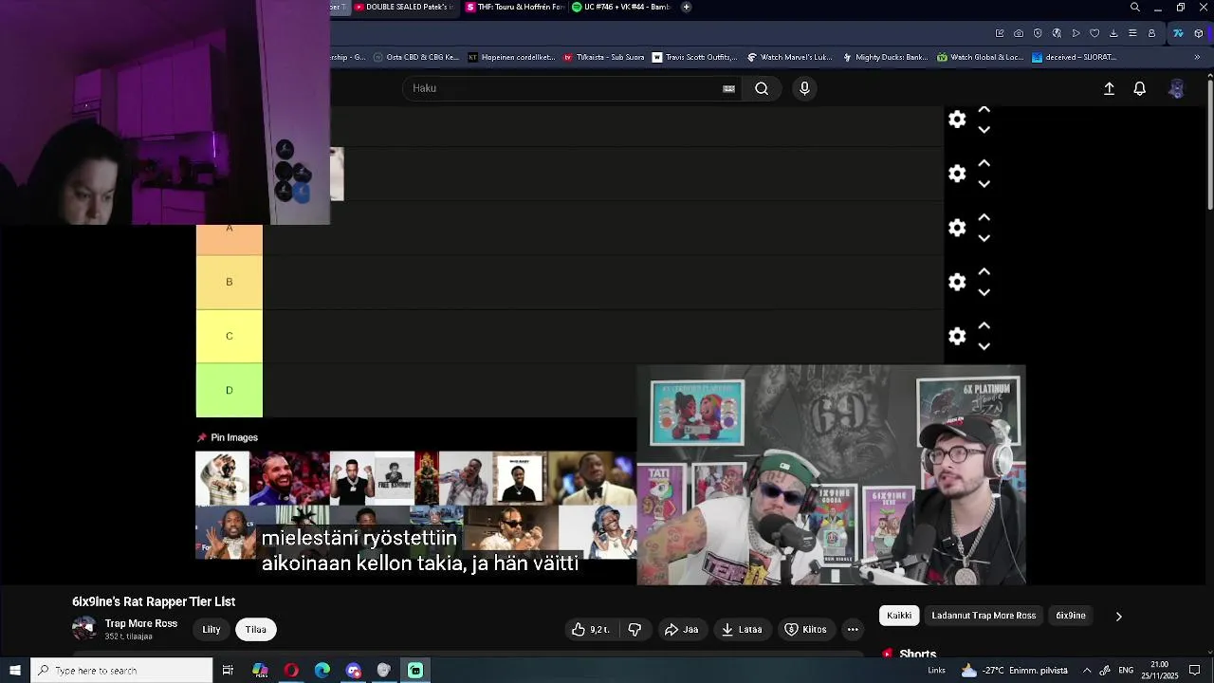Move tier row B up with arrow
This screenshot has width=1214, height=683.
[x=984, y=272]
